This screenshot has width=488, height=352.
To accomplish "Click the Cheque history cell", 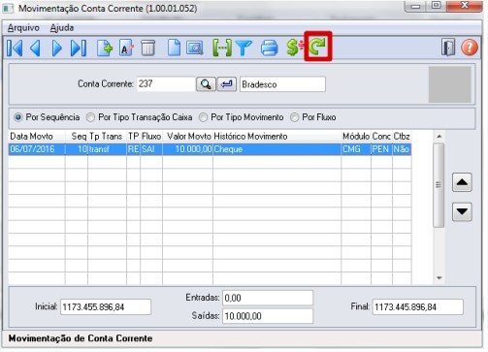I will pos(277,149).
